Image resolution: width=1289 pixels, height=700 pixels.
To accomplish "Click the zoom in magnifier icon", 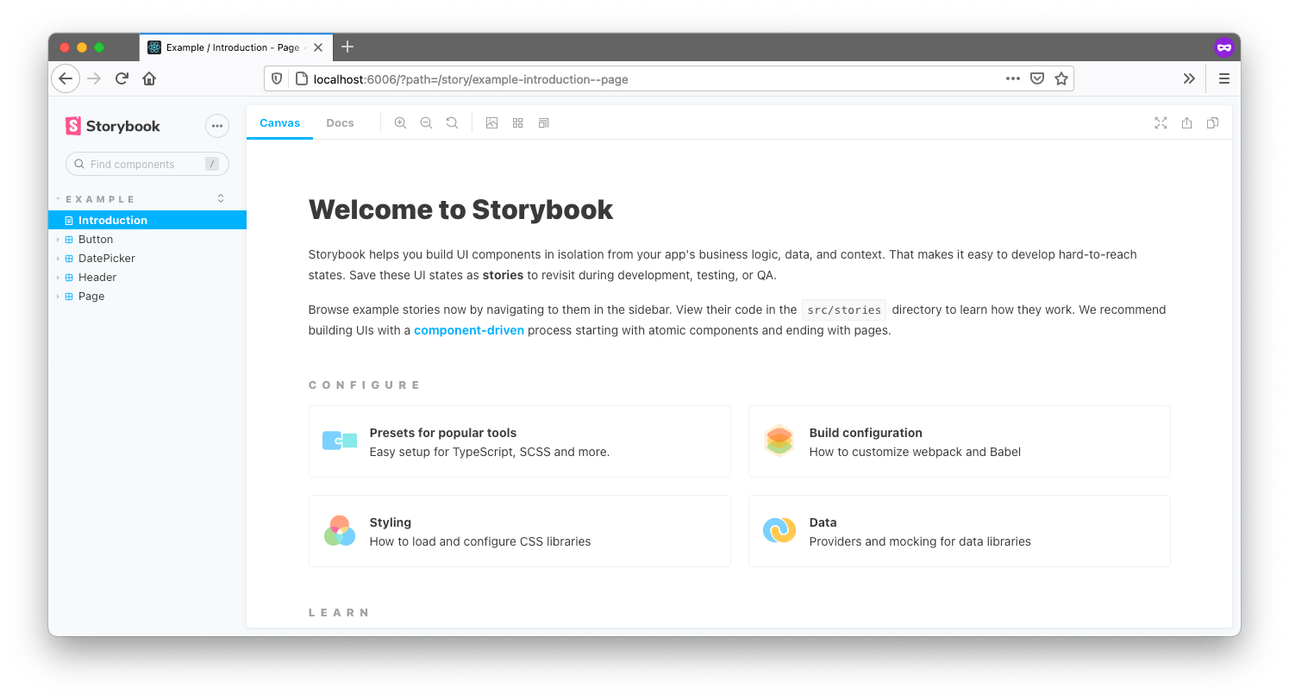I will [400, 123].
